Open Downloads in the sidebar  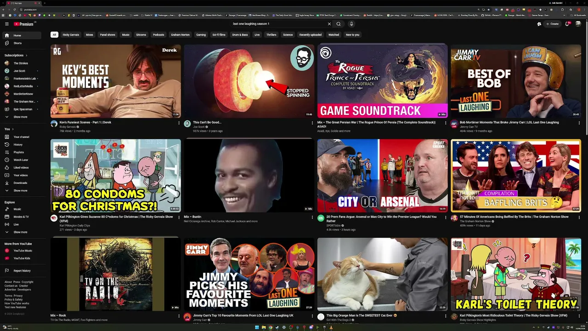[23, 183]
